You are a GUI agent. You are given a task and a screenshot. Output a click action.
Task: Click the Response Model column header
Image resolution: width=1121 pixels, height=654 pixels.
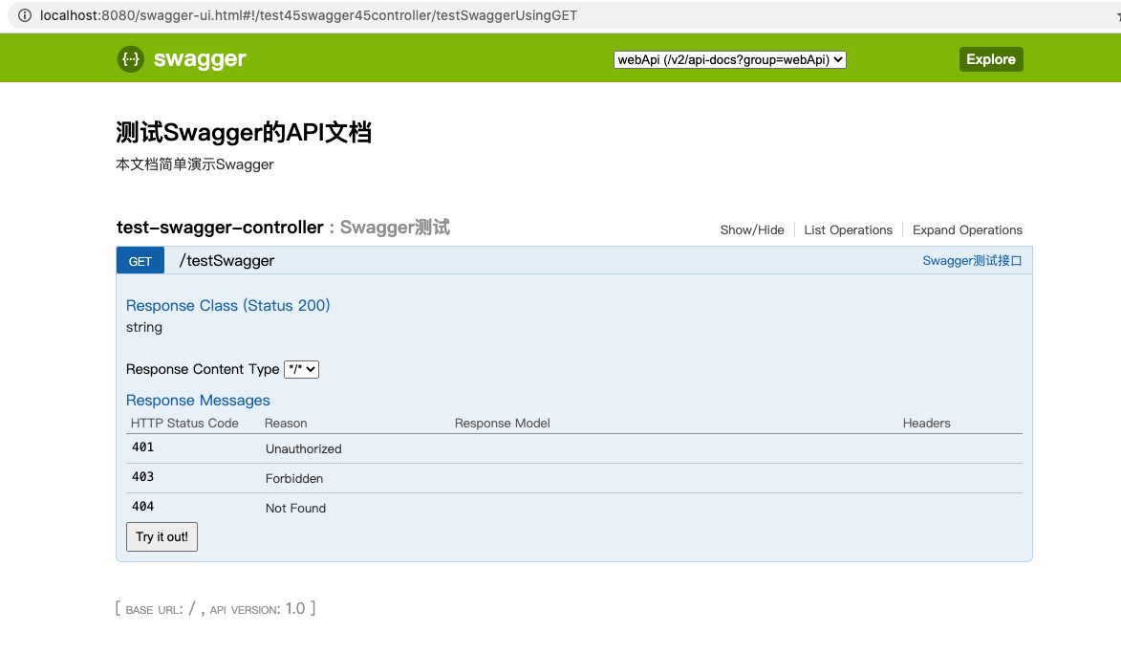pos(502,423)
